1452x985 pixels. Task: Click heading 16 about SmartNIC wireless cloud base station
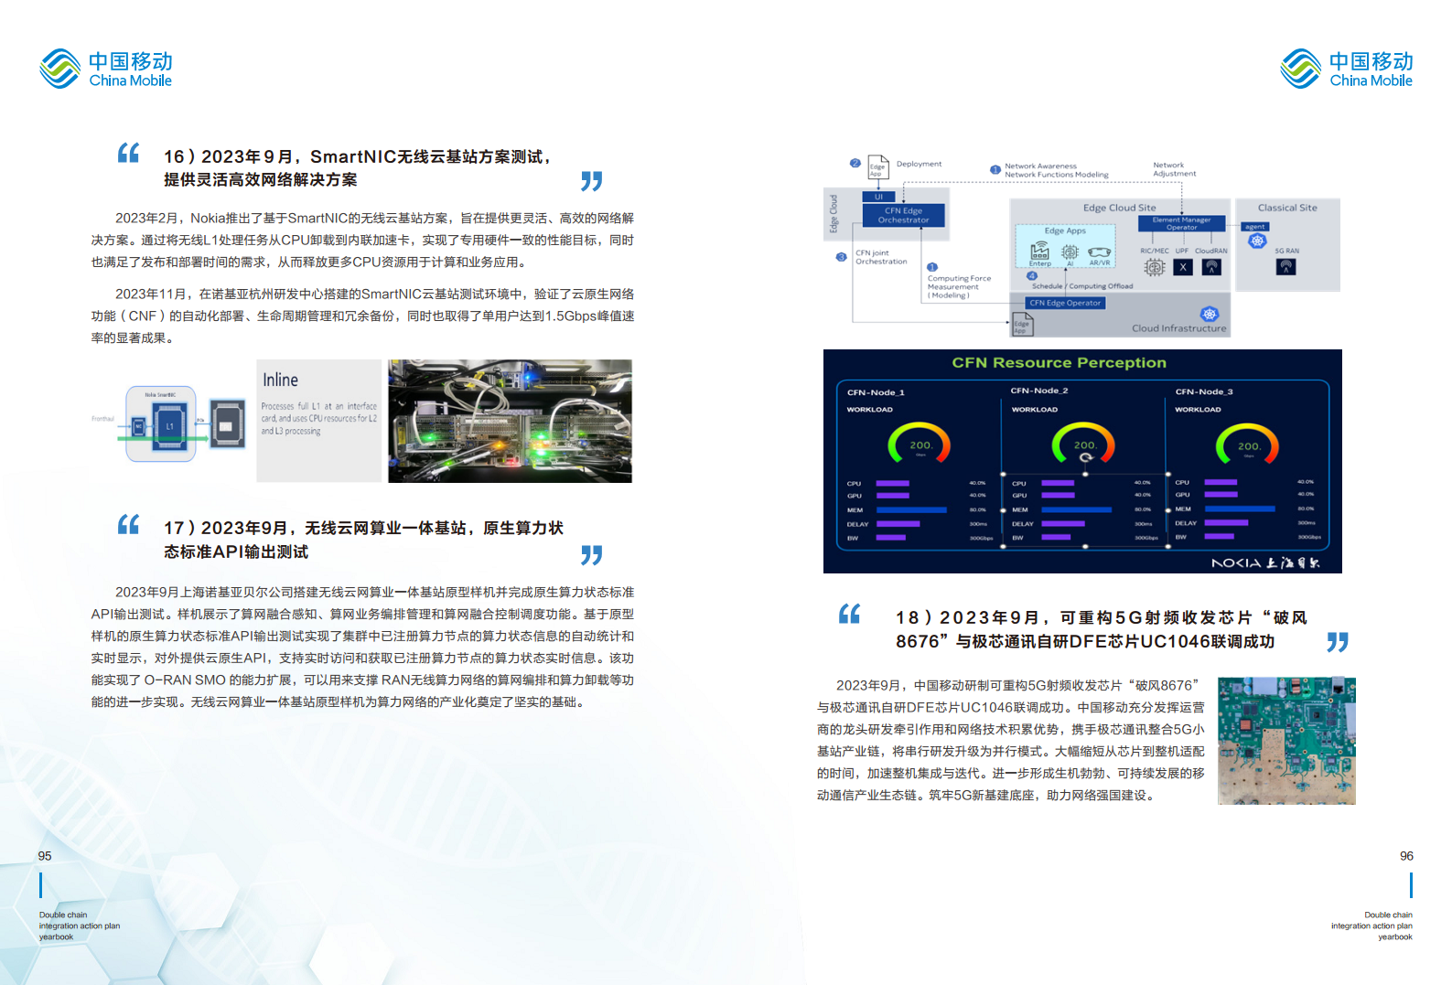pyautogui.click(x=358, y=168)
